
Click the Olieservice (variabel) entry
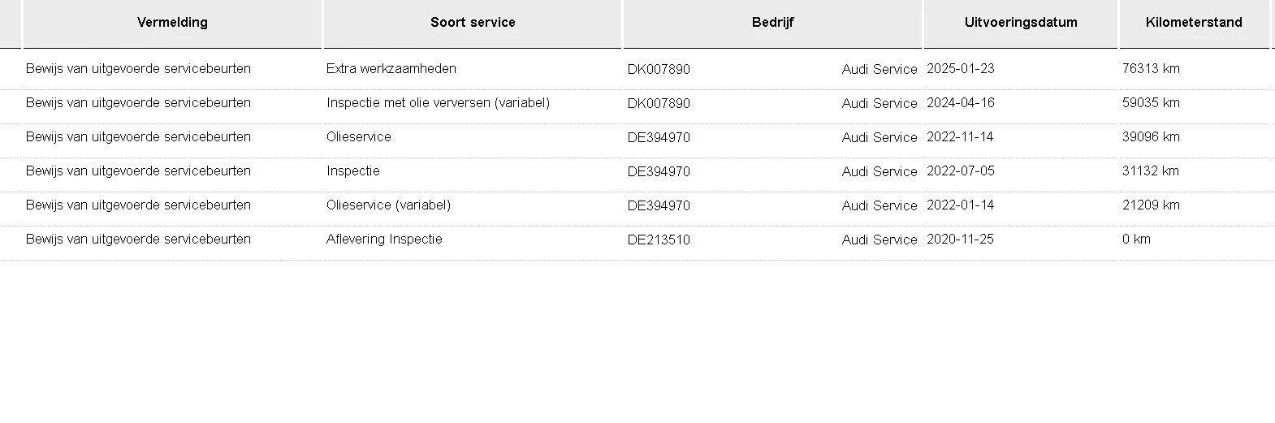tap(389, 205)
